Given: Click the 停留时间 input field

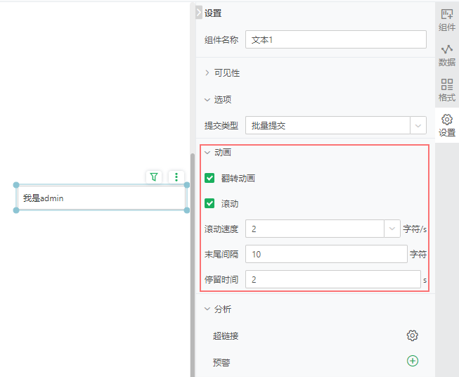Looking at the screenshot, I should pos(332,280).
